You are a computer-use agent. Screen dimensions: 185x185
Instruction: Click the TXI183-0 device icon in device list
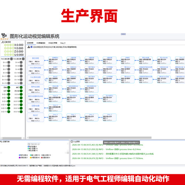coord(29,144)
